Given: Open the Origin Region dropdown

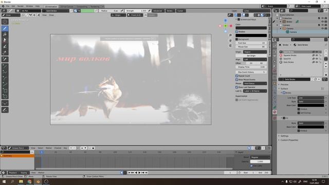Looking at the screenshot, I should [x=255, y=52].
